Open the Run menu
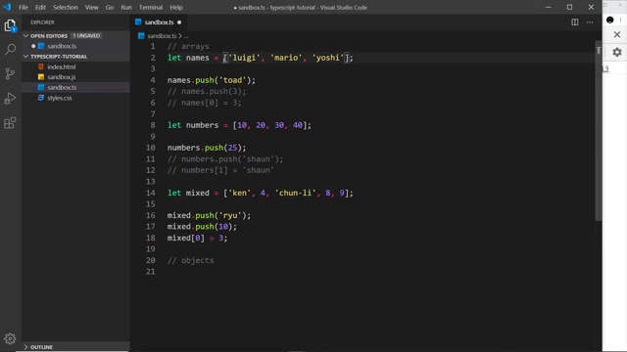Screen dimensions: 627x352 pyautogui.click(x=126, y=7)
